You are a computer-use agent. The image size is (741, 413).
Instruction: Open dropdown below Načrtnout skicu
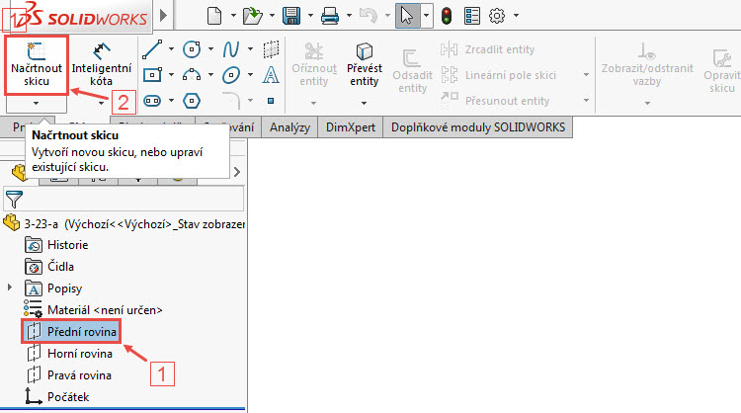click(x=36, y=103)
